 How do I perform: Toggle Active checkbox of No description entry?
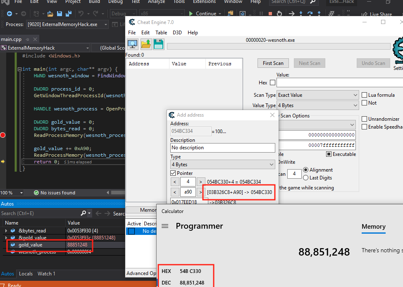pos(131,231)
